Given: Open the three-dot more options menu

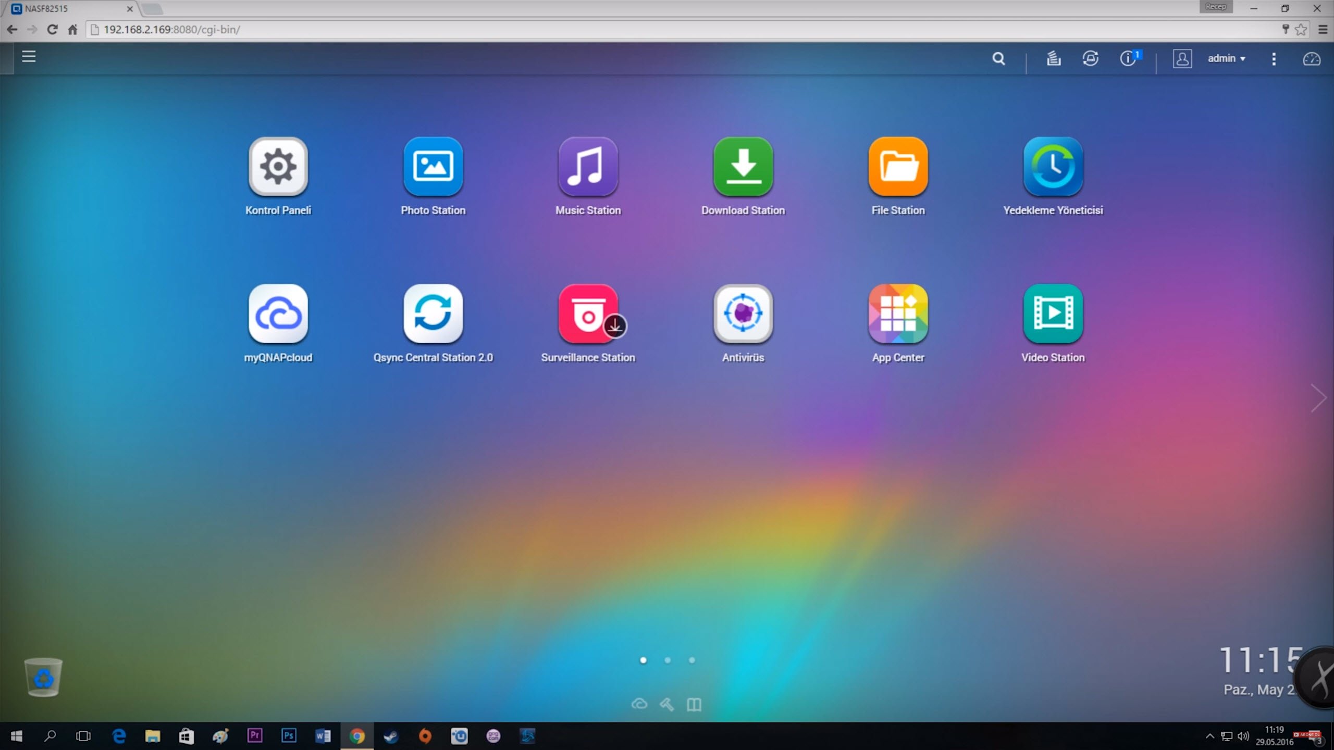Looking at the screenshot, I should coord(1274,59).
